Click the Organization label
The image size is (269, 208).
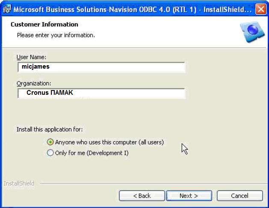pos(34,84)
